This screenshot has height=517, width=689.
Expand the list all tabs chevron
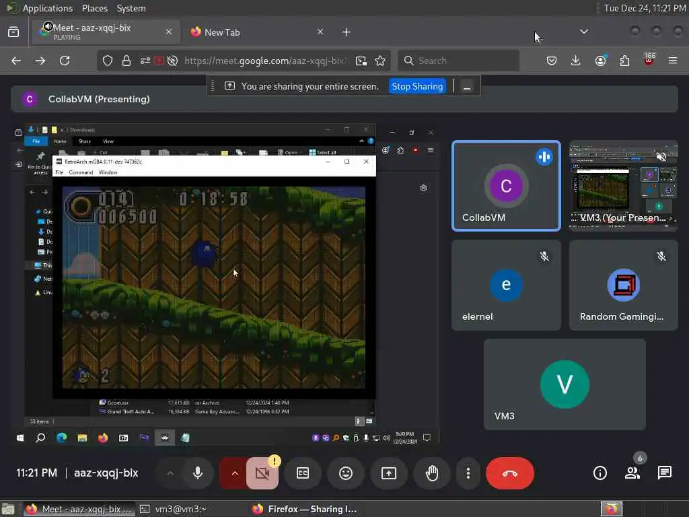[x=583, y=32]
